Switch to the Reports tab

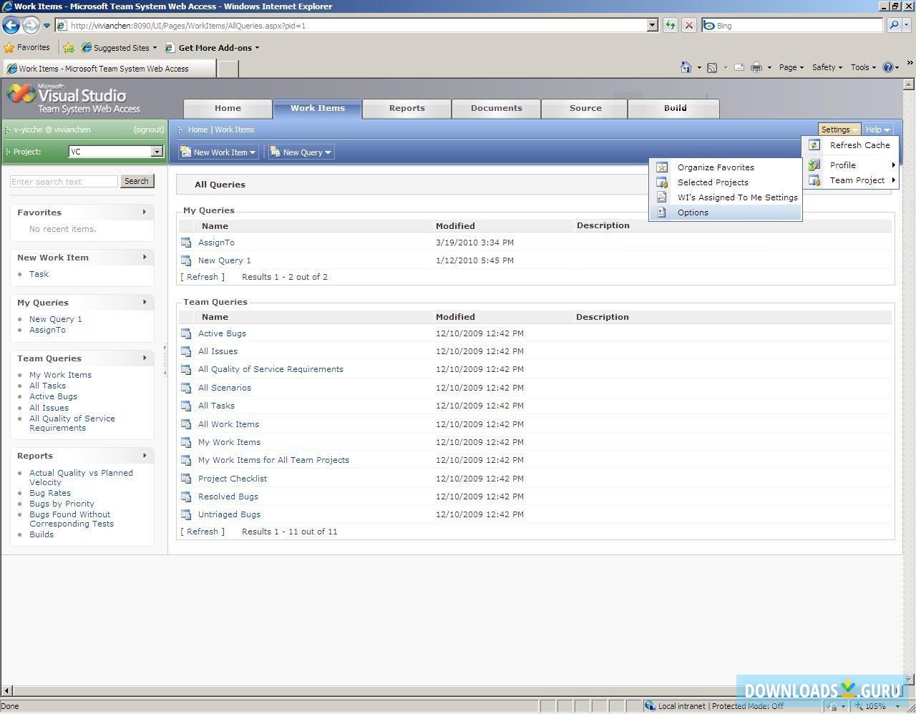(406, 108)
